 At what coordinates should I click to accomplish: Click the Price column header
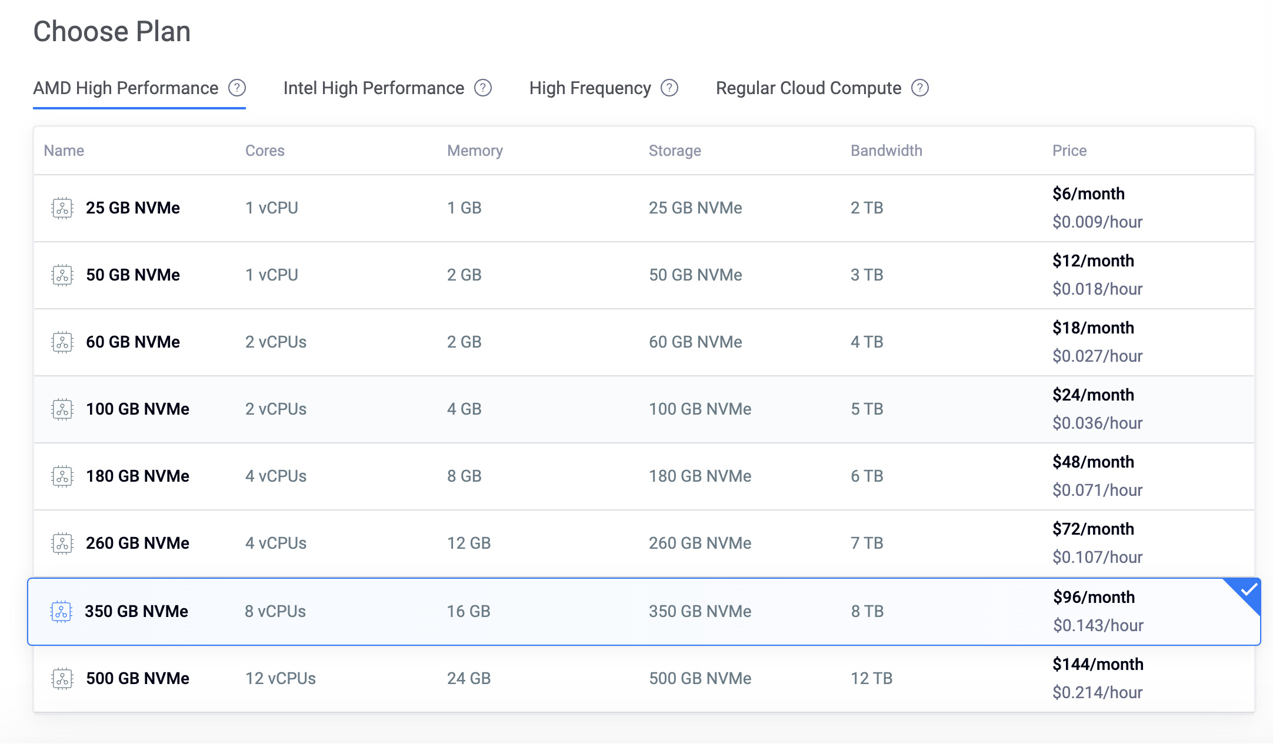coord(1069,151)
